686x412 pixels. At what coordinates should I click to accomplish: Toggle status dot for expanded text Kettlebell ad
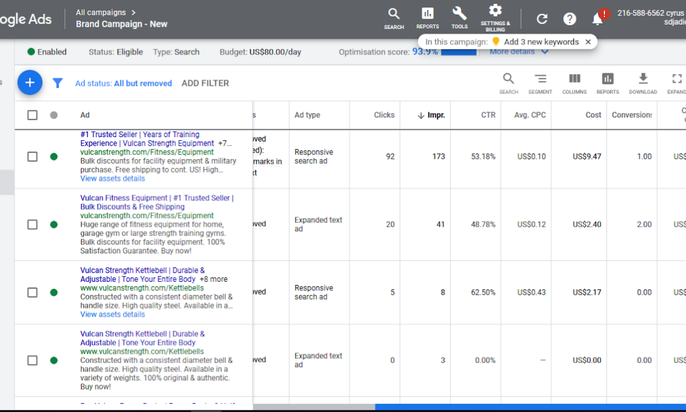54,361
